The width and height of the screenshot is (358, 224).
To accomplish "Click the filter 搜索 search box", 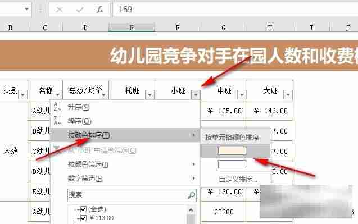I will (x=132, y=195).
